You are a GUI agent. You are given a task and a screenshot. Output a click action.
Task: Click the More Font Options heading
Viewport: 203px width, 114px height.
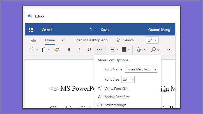113,60
